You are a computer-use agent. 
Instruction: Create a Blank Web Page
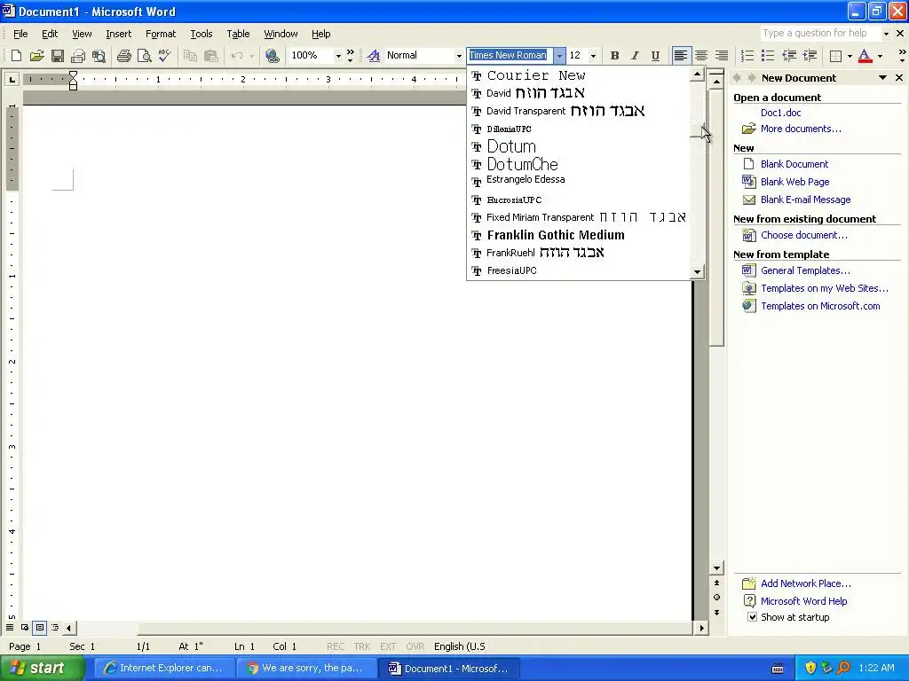[x=794, y=182]
